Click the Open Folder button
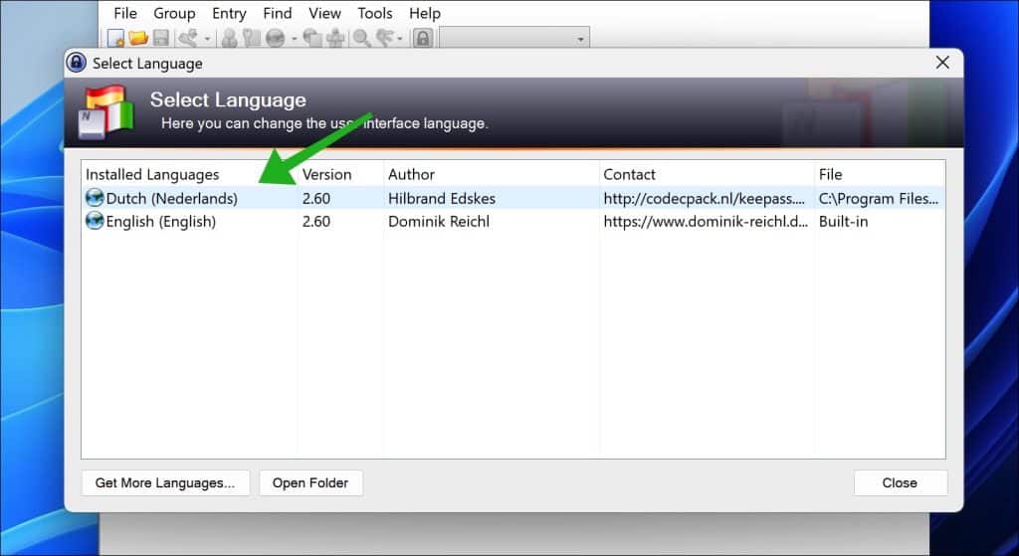This screenshot has width=1019, height=556. point(310,482)
